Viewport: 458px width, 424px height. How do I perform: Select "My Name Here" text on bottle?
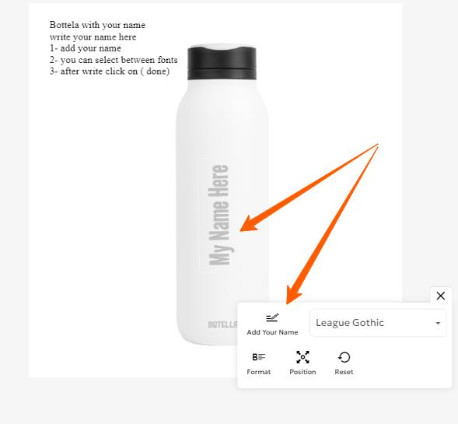tap(219, 215)
